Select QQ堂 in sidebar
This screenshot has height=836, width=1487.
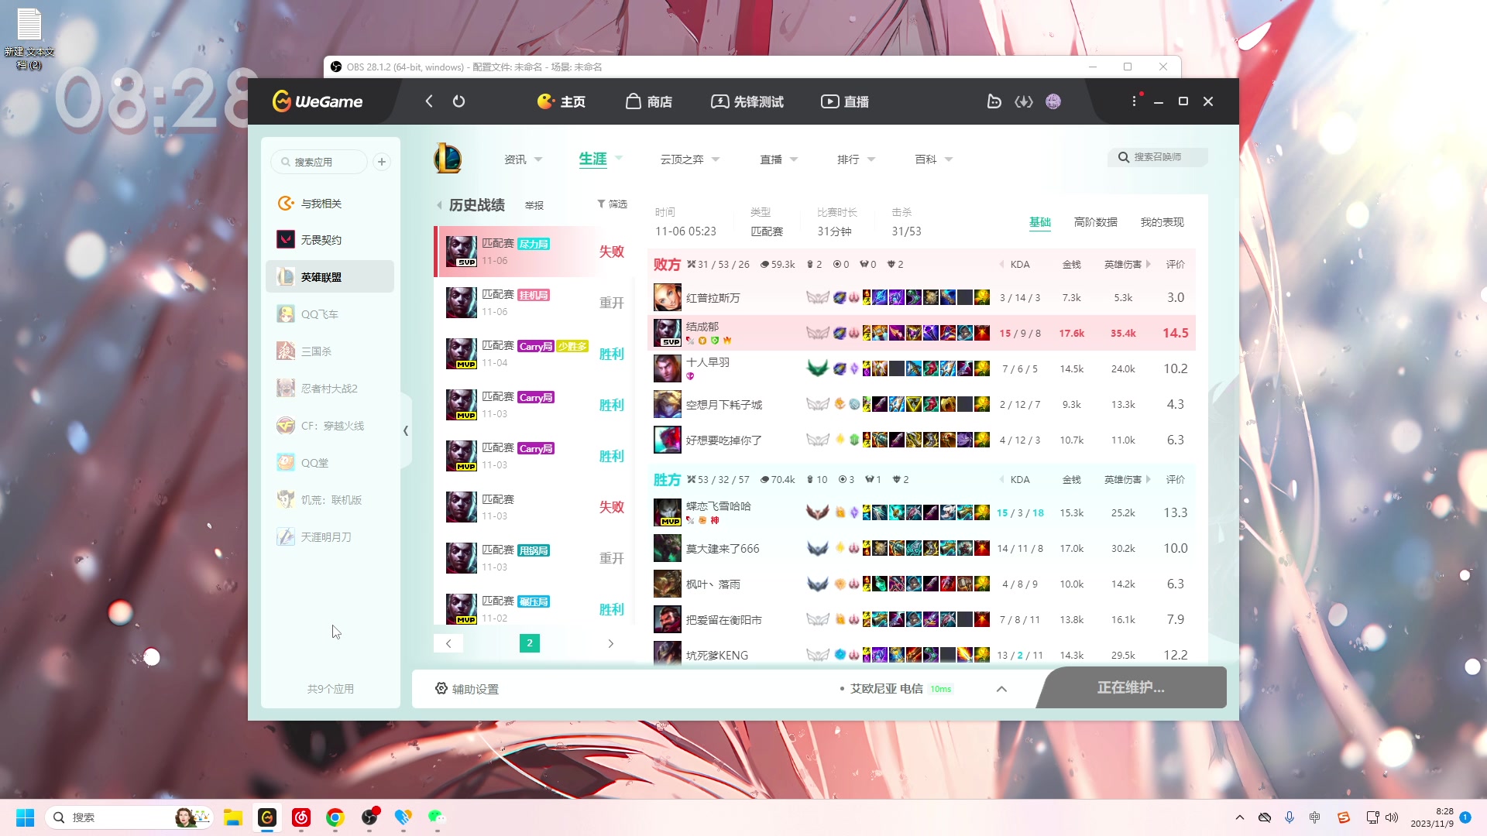(x=330, y=463)
